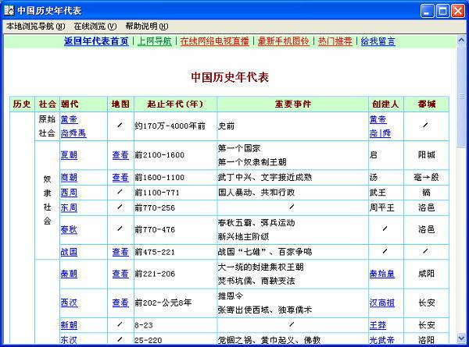Go to 返回年代表首页 link
Viewport: 469px width, 347px height.
pyautogui.click(x=96, y=41)
